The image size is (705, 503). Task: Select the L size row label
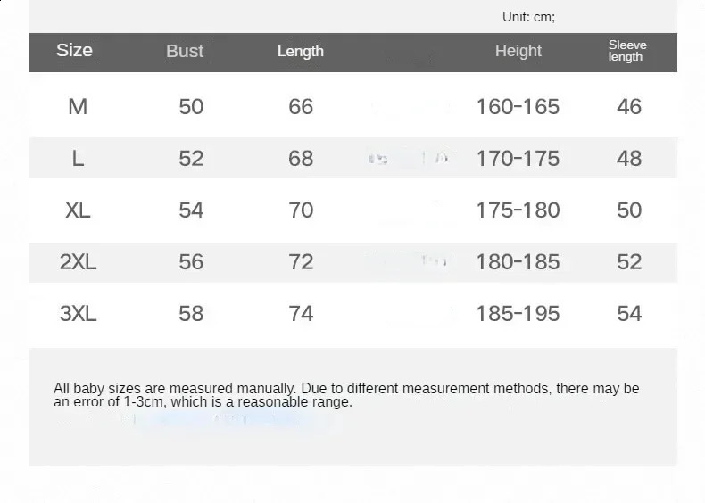(x=78, y=159)
